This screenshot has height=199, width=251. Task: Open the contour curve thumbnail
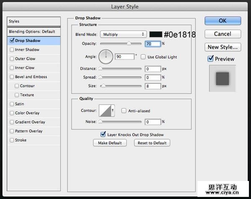106,111
